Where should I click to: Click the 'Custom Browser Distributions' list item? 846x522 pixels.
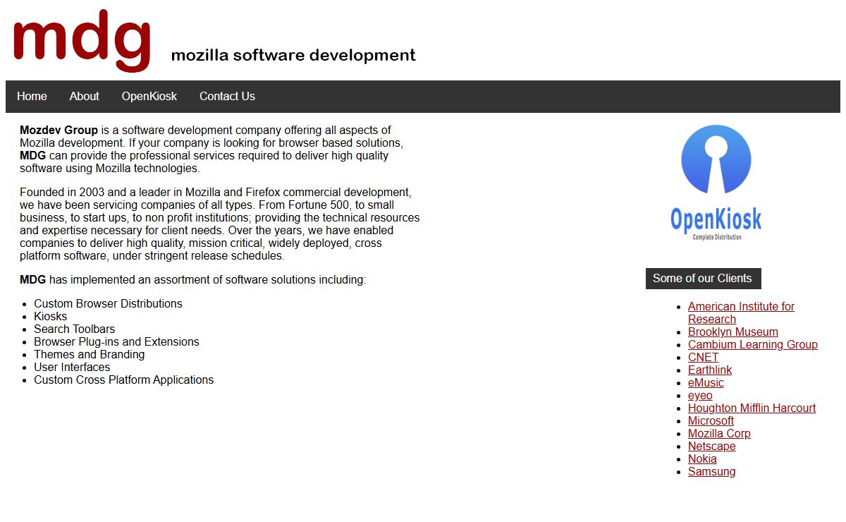[x=108, y=303]
